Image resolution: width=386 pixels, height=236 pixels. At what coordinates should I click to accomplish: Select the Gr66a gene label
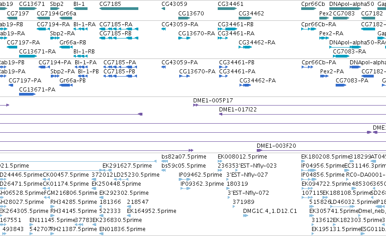coord(68,13)
